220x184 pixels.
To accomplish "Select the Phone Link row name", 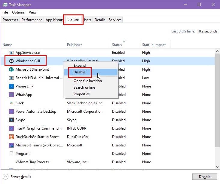I will pyautogui.click(x=25, y=86).
